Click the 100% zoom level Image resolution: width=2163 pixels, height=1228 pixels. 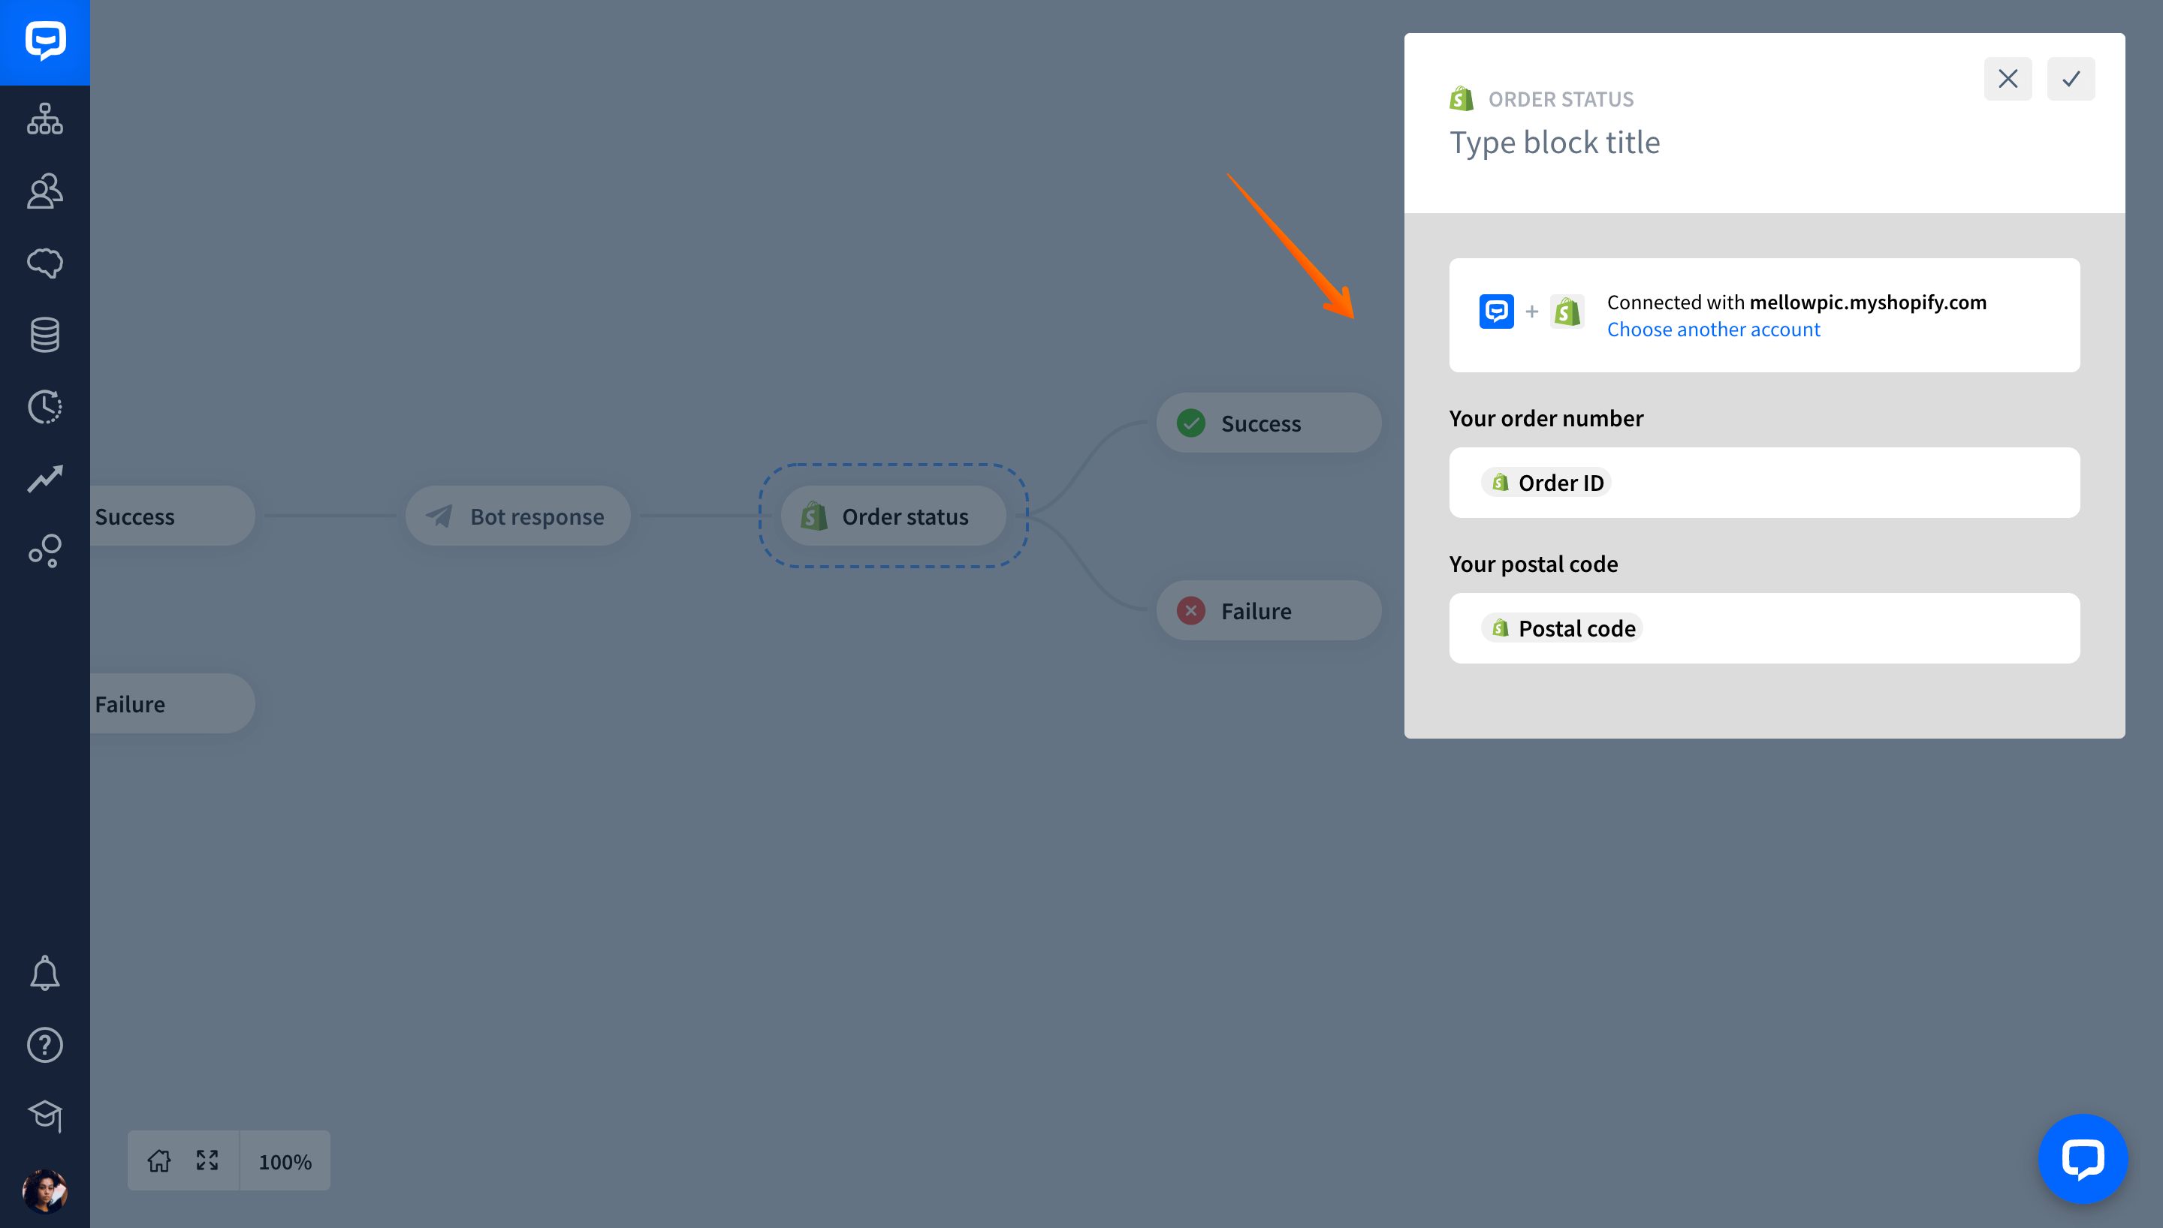point(285,1161)
